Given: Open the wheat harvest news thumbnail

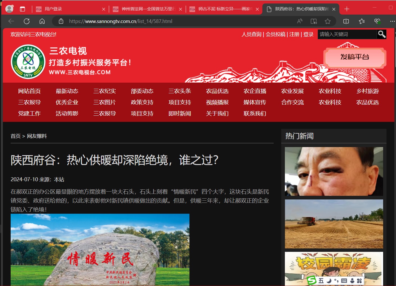Looking at the screenshot, I should point(334,224).
